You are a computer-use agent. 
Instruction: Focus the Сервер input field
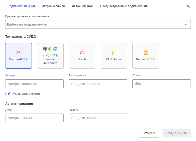pyautogui.click(x=34, y=84)
